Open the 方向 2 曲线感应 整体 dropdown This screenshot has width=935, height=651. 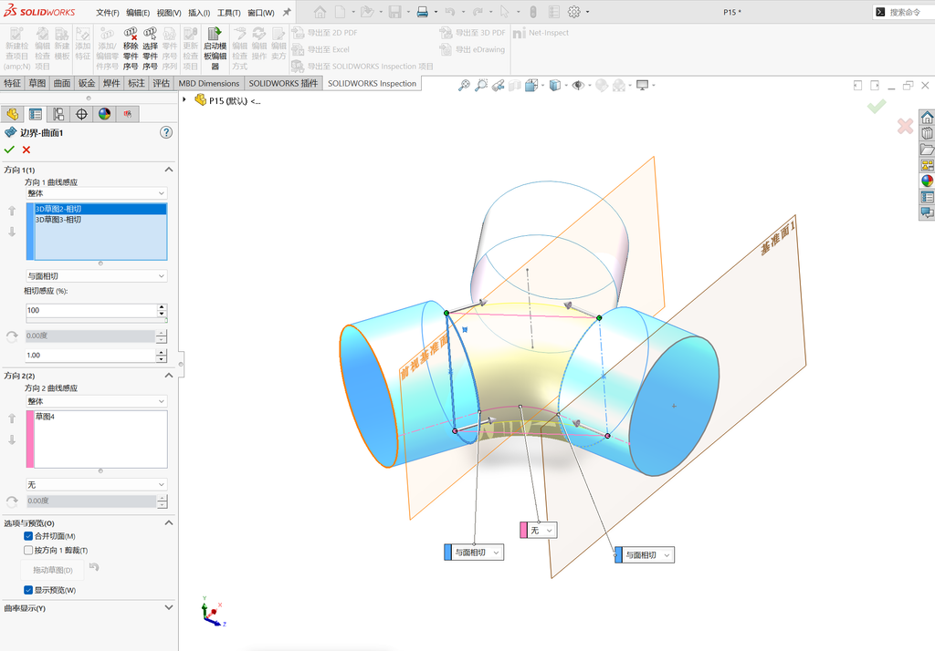point(96,401)
